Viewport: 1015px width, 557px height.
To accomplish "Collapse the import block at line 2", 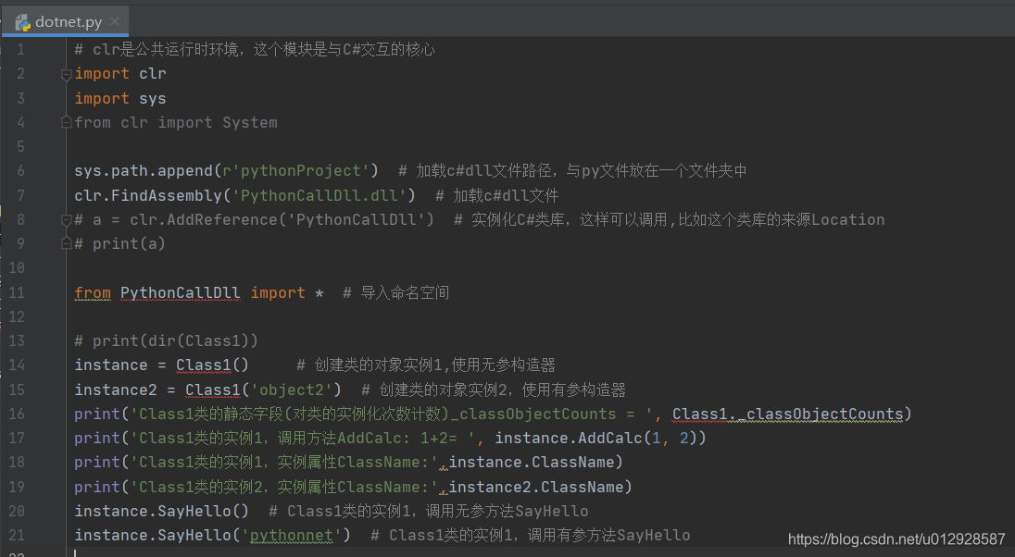I will pos(65,73).
